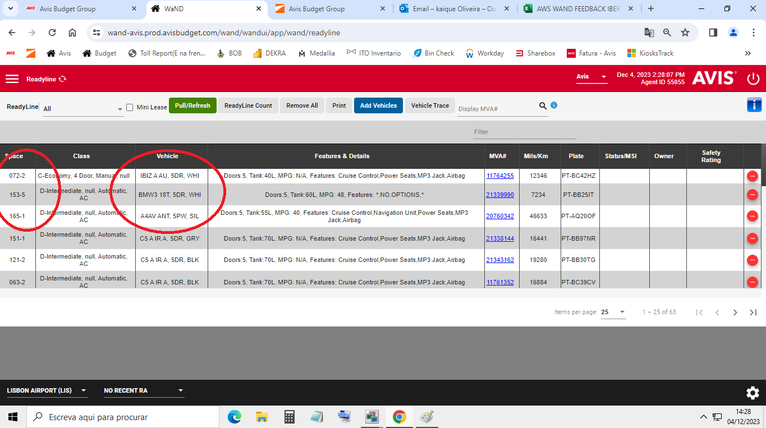766x428 pixels.
Task: Open the Calculator taskbar icon
Action: 290,417
